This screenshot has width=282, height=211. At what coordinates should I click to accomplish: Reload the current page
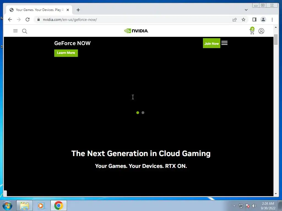point(28,20)
